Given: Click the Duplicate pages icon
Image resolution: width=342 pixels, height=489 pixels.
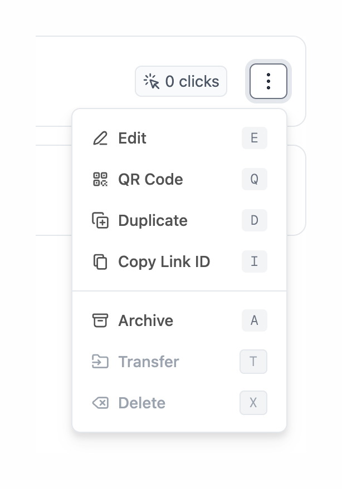Looking at the screenshot, I should [101, 220].
